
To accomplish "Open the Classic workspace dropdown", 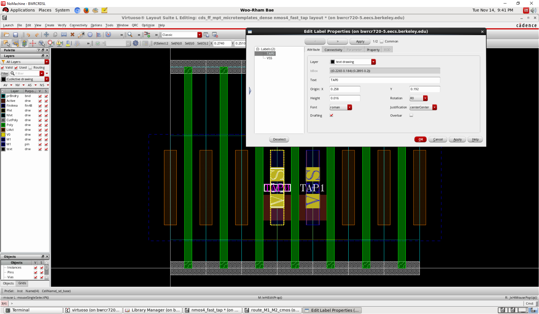I will pyautogui.click(x=199, y=35).
